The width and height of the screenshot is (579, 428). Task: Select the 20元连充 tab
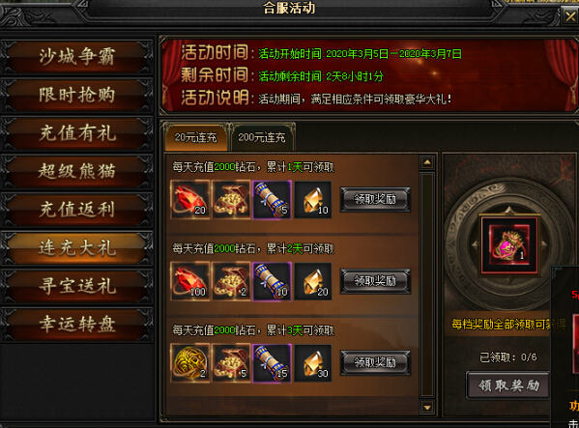click(x=196, y=137)
